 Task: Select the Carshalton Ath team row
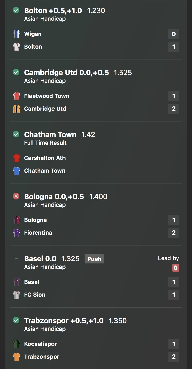pos(45,158)
